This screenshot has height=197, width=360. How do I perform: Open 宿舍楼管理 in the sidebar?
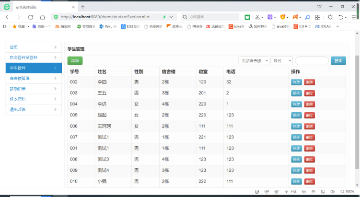34,78
